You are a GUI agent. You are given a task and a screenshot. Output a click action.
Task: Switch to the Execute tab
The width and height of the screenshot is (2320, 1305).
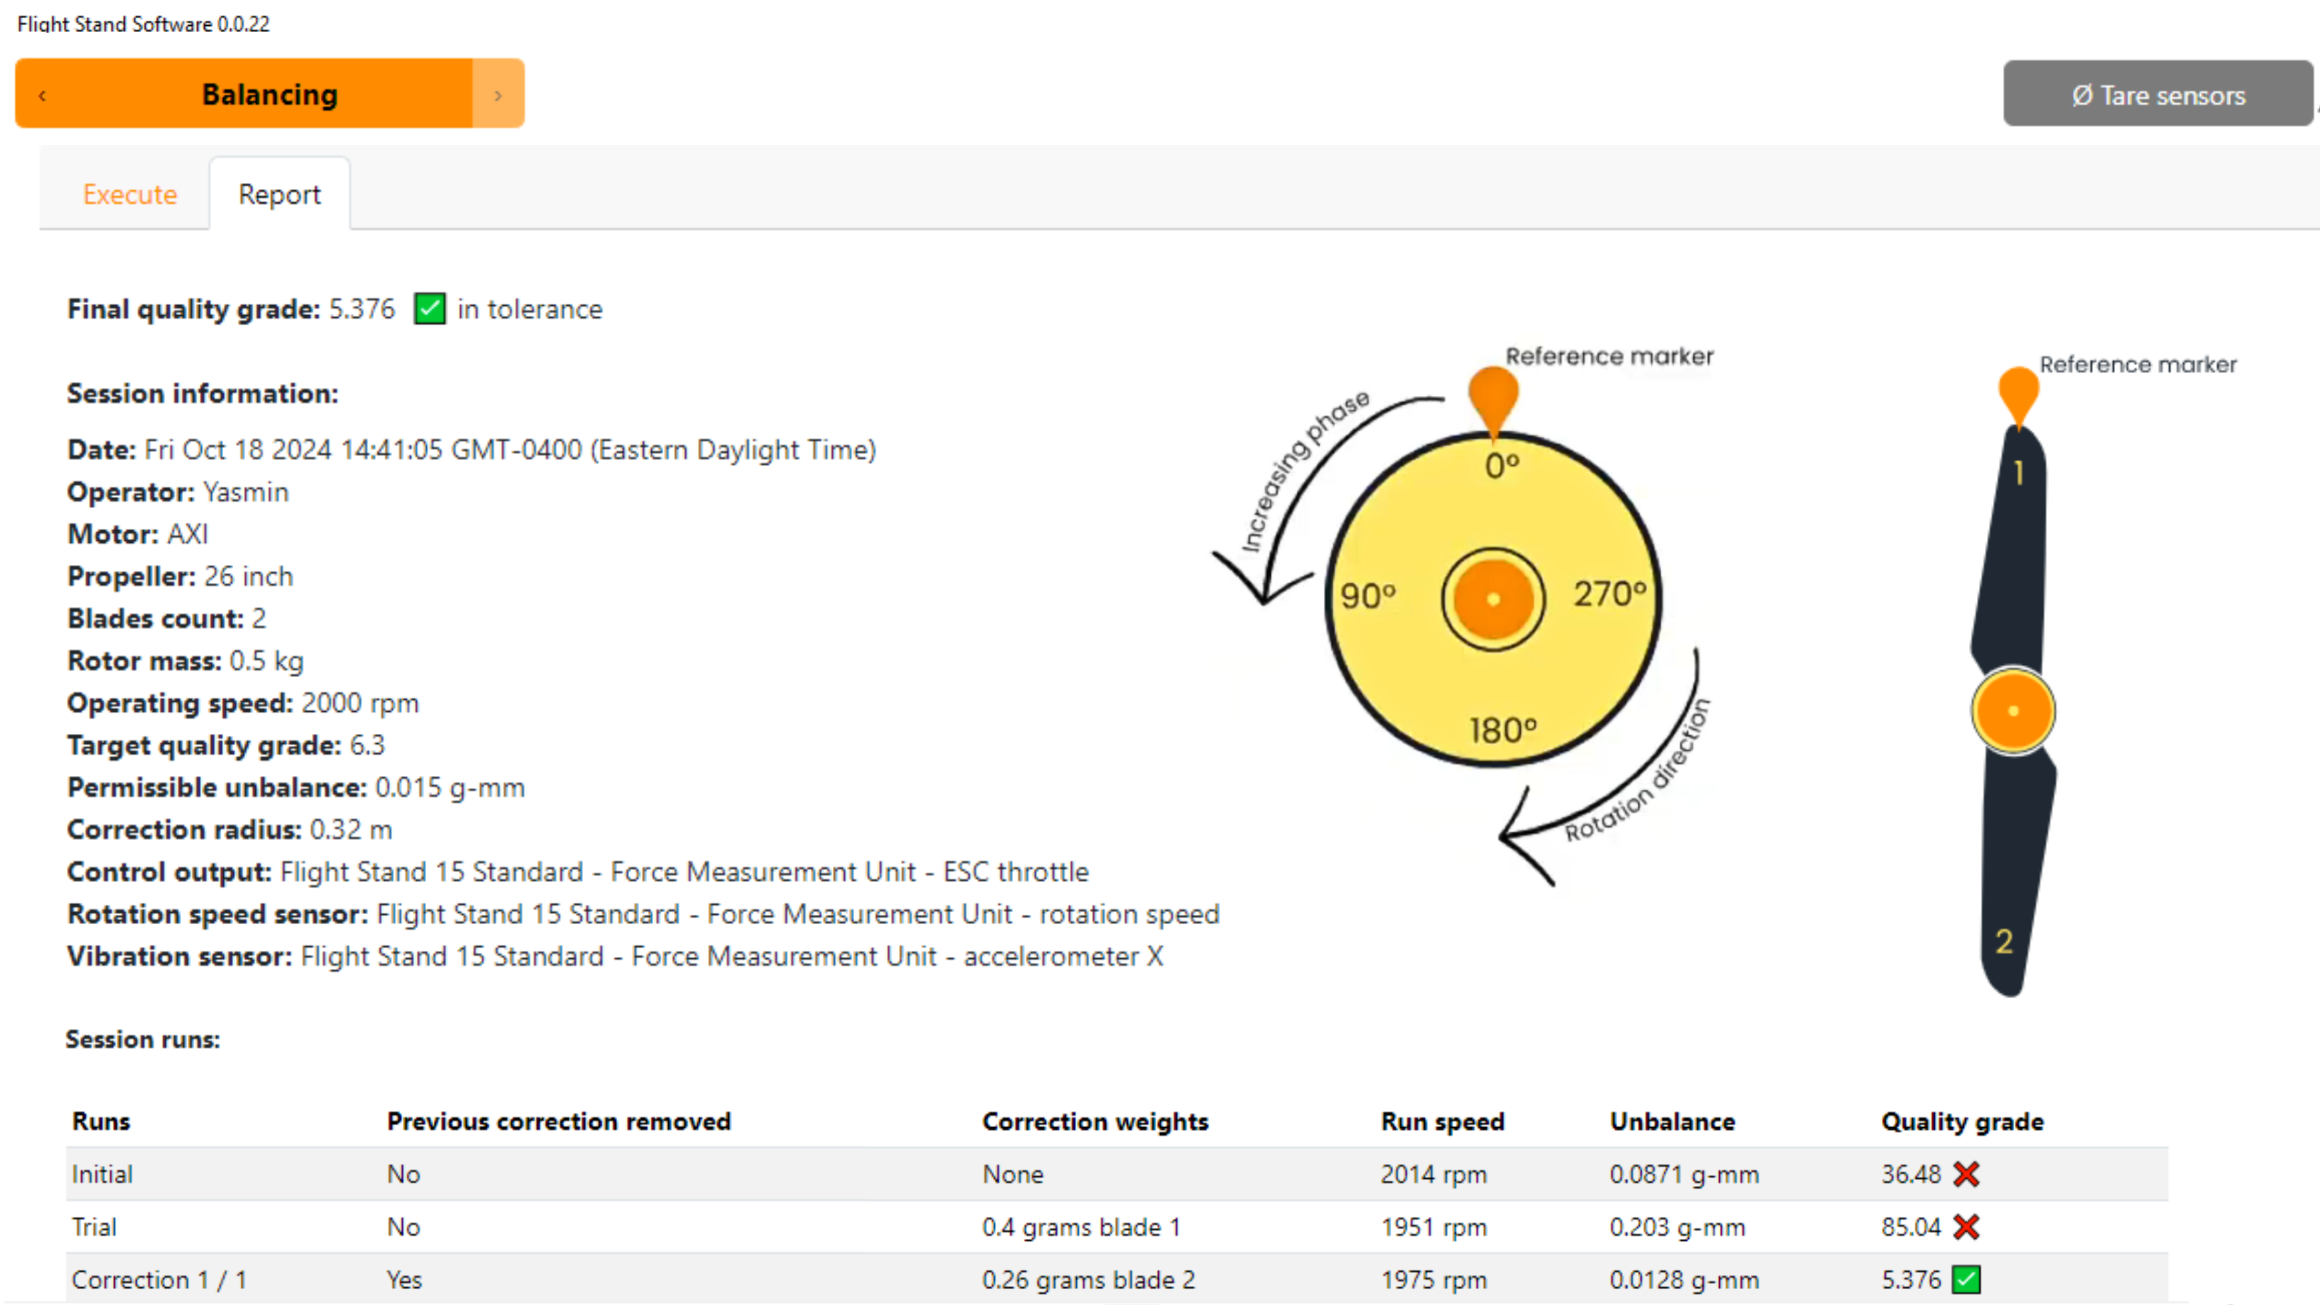coord(130,194)
